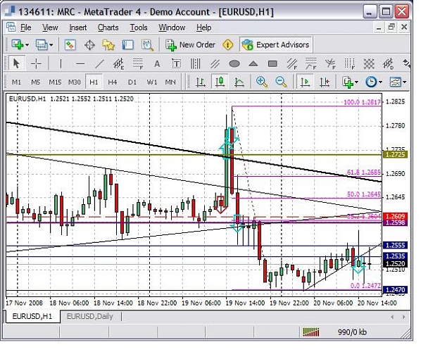
Task: Select the Text Label 'T' tool
Action: (x=176, y=64)
